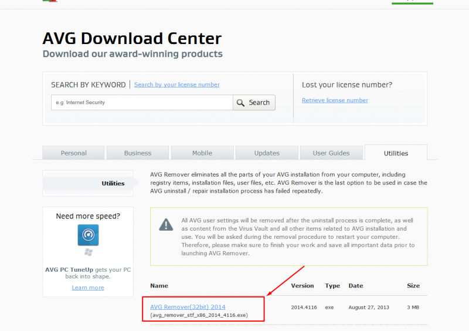Click the Version column header
Screen dimensions: 469x331
click(303, 286)
